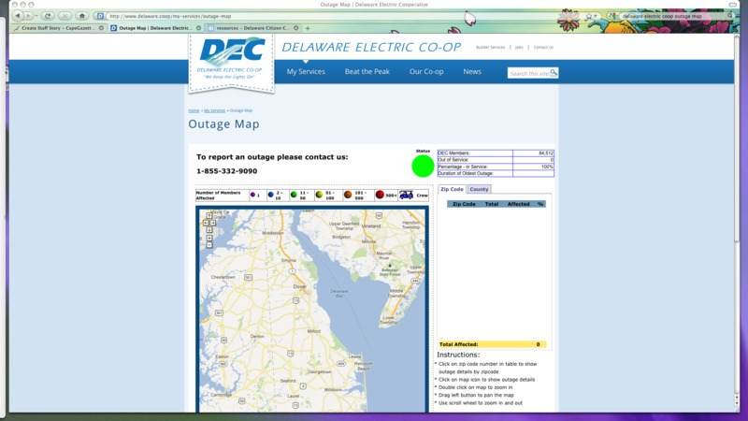
Task: Open the Jobs link
Action: (x=519, y=48)
